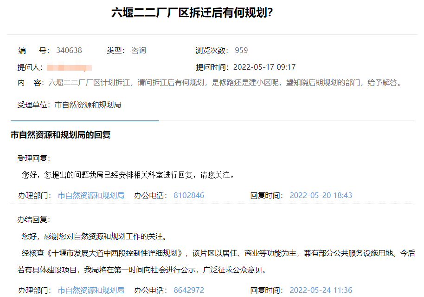Click the 受理回复 label

tap(33, 158)
